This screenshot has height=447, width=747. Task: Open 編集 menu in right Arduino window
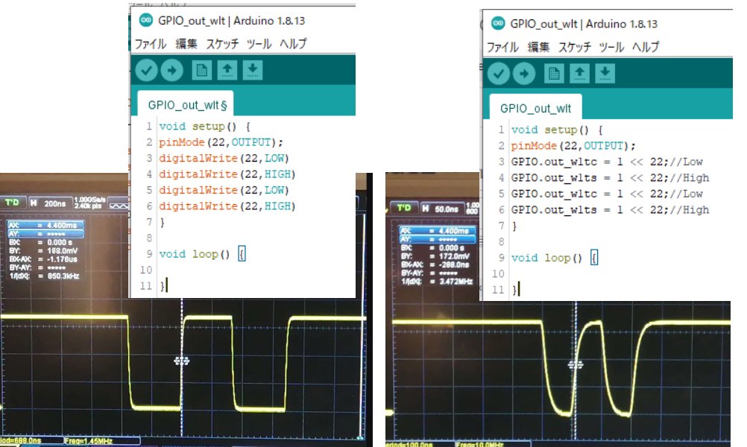pyautogui.click(x=539, y=47)
